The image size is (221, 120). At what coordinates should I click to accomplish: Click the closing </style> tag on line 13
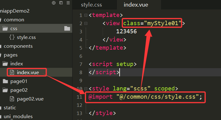[x=102, y=113]
